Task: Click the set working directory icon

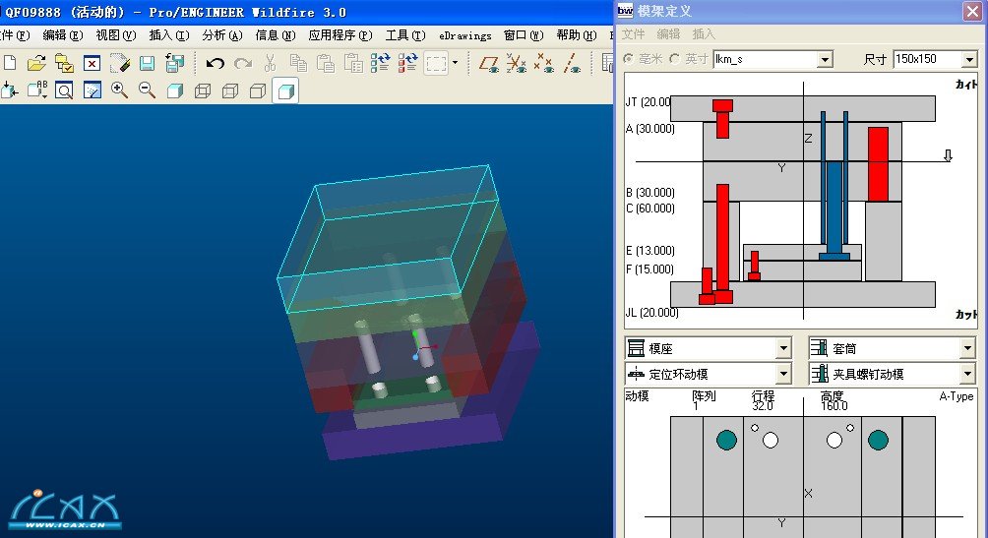Action: (x=64, y=63)
